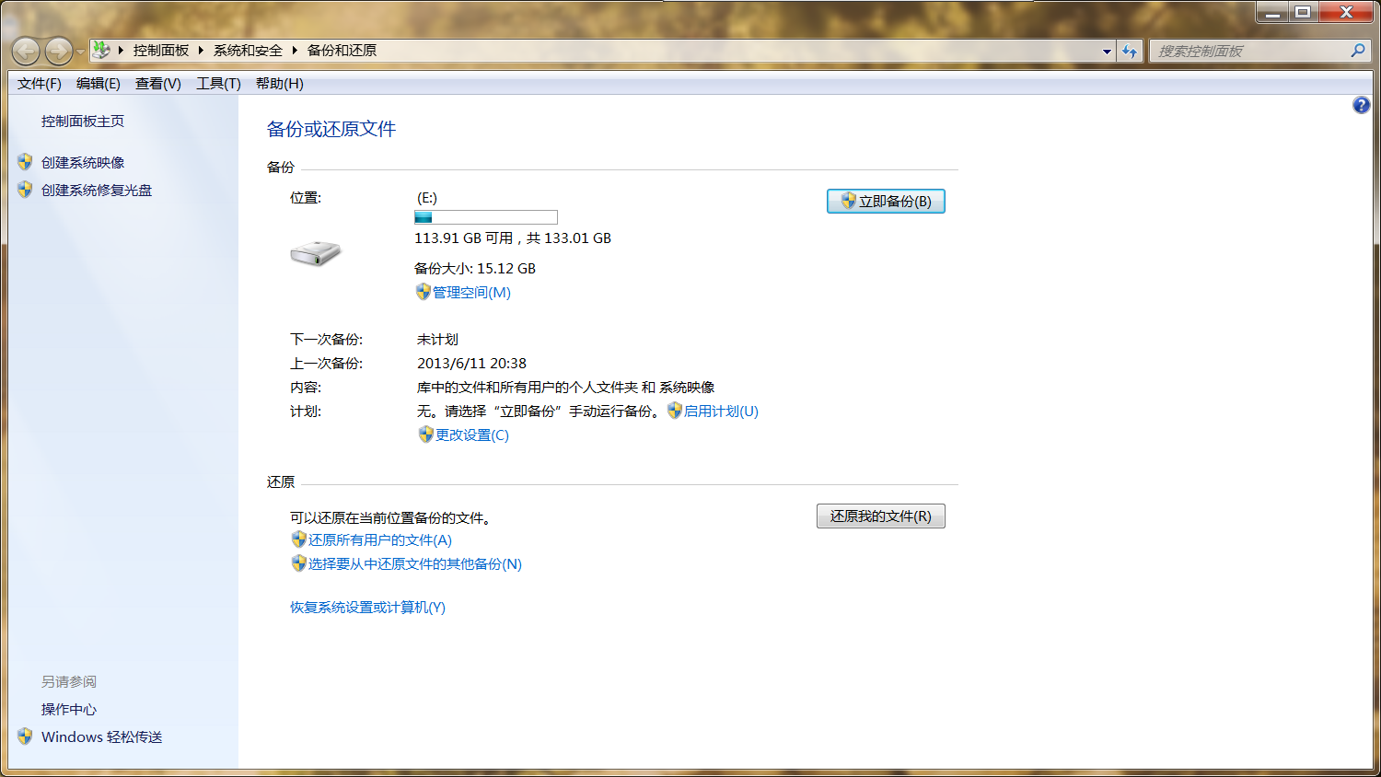The width and height of the screenshot is (1381, 777).
Task: Click the blue Help question mark icon
Action: pyautogui.click(x=1361, y=104)
